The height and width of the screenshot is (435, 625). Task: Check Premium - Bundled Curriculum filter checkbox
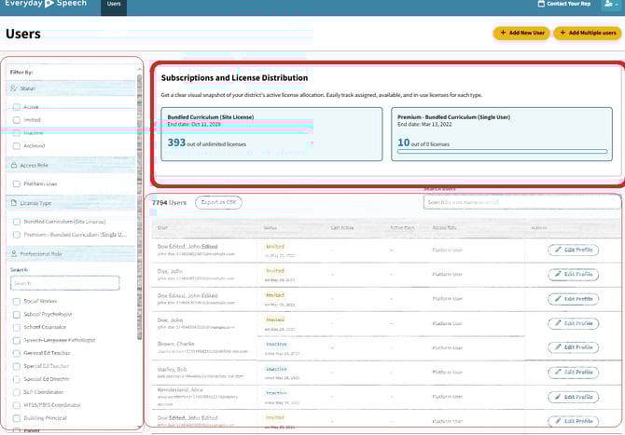[17, 235]
